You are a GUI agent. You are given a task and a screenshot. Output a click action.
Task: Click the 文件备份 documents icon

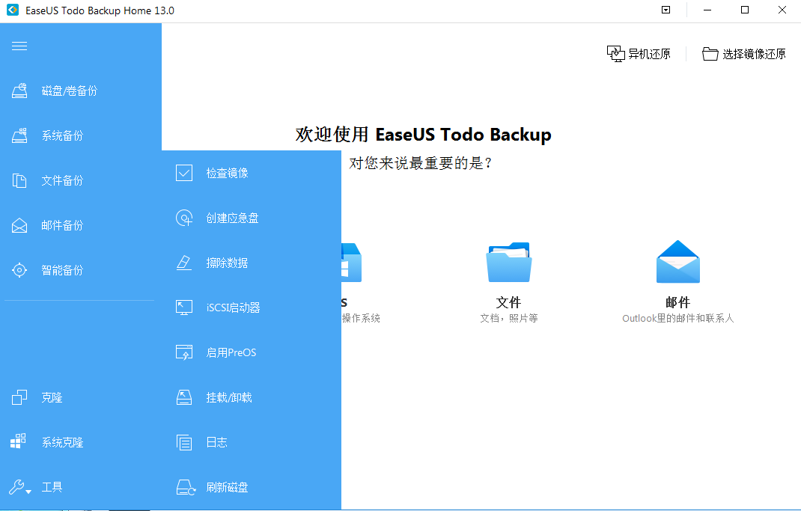(x=19, y=181)
